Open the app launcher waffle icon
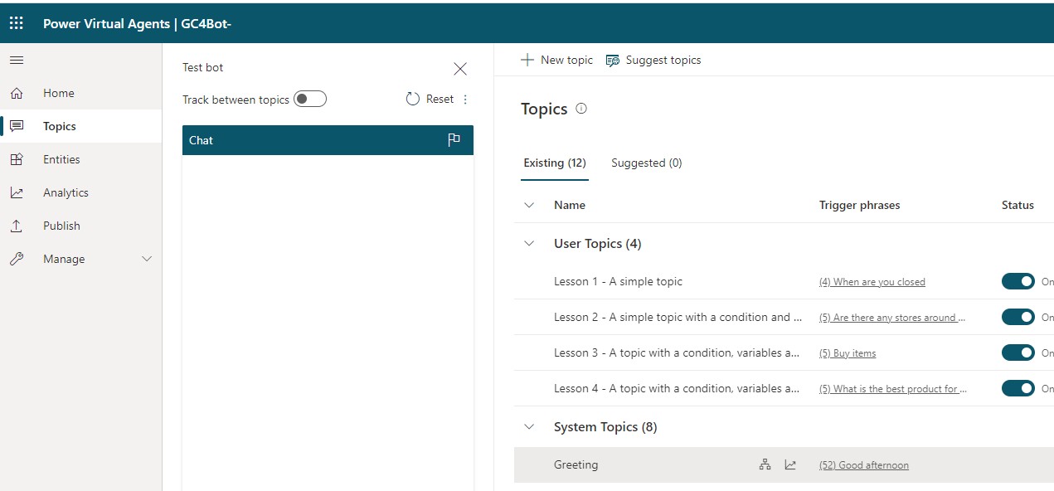This screenshot has width=1054, height=491. [17, 23]
